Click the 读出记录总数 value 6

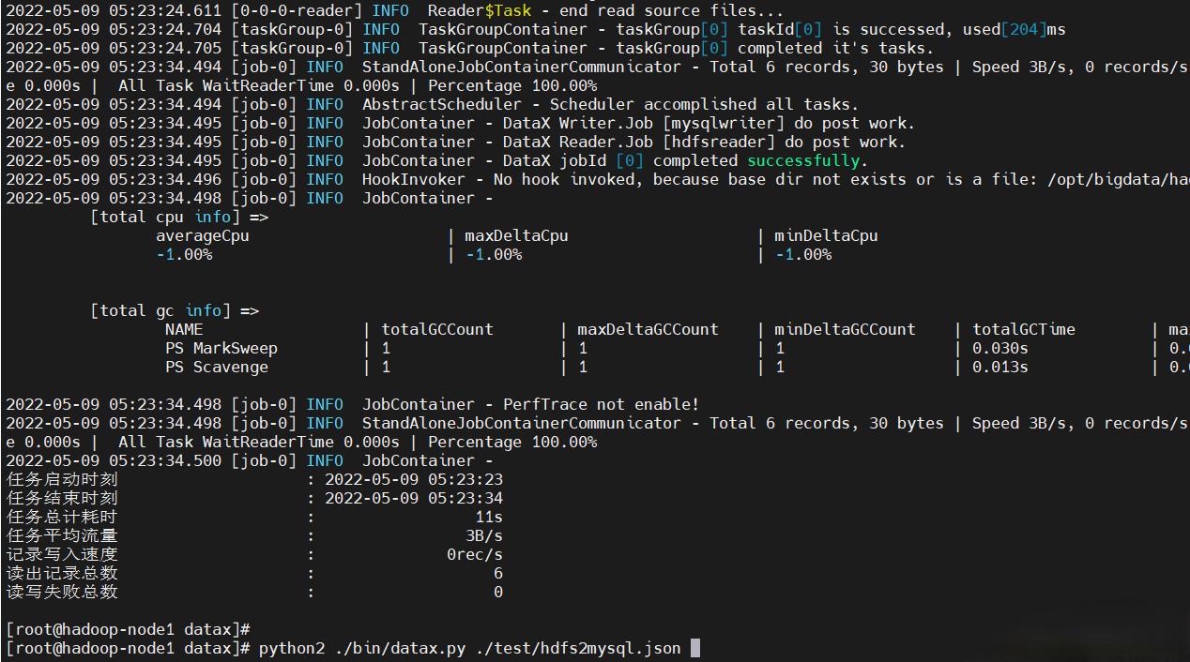tap(496, 573)
